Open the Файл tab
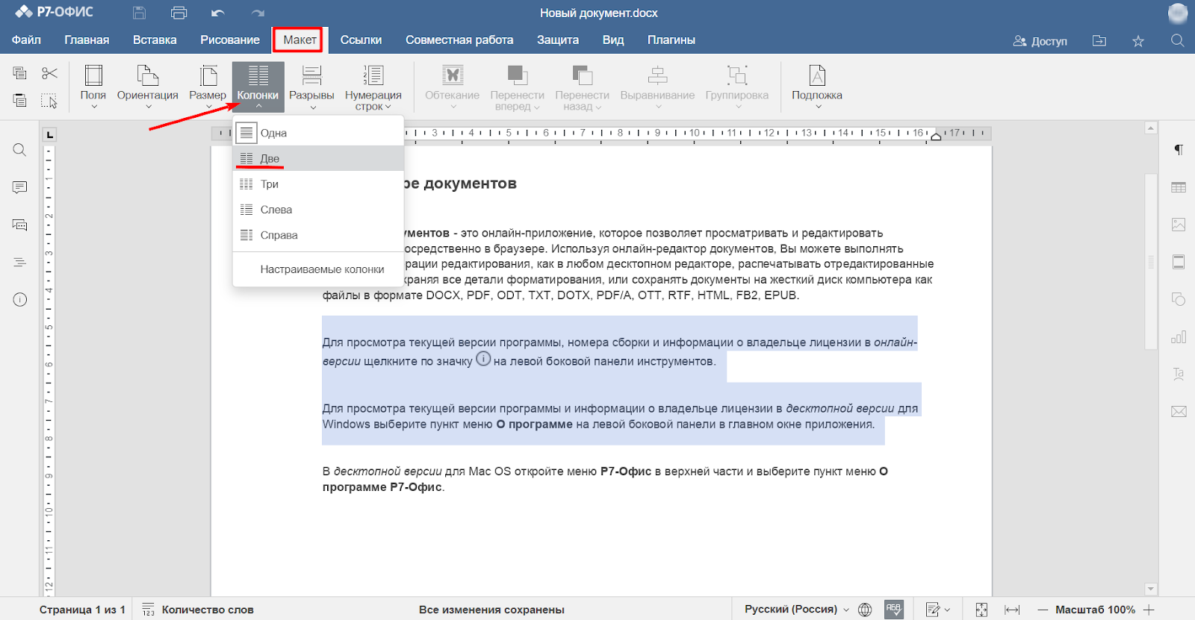 (26, 40)
